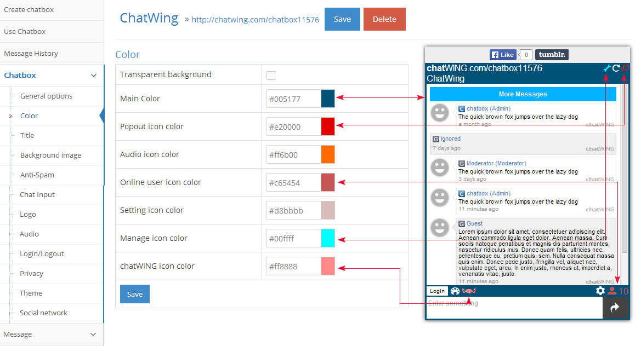Open Anti-Spam settings

click(x=37, y=175)
